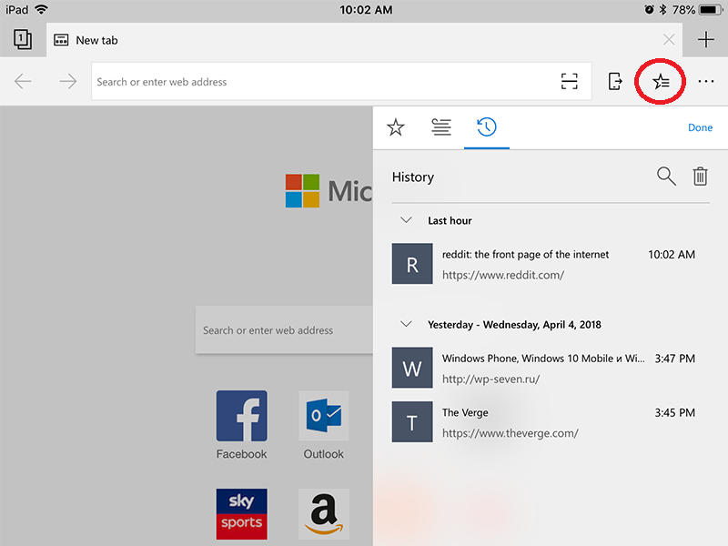Image resolution: width=728 pixels, height=546 pixels.
Task: Tap the alarm icon in status bar
Action: coord(649,9)
